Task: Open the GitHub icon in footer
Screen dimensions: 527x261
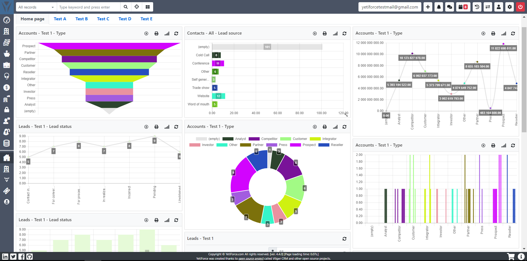Action: (x=30, y=257)
